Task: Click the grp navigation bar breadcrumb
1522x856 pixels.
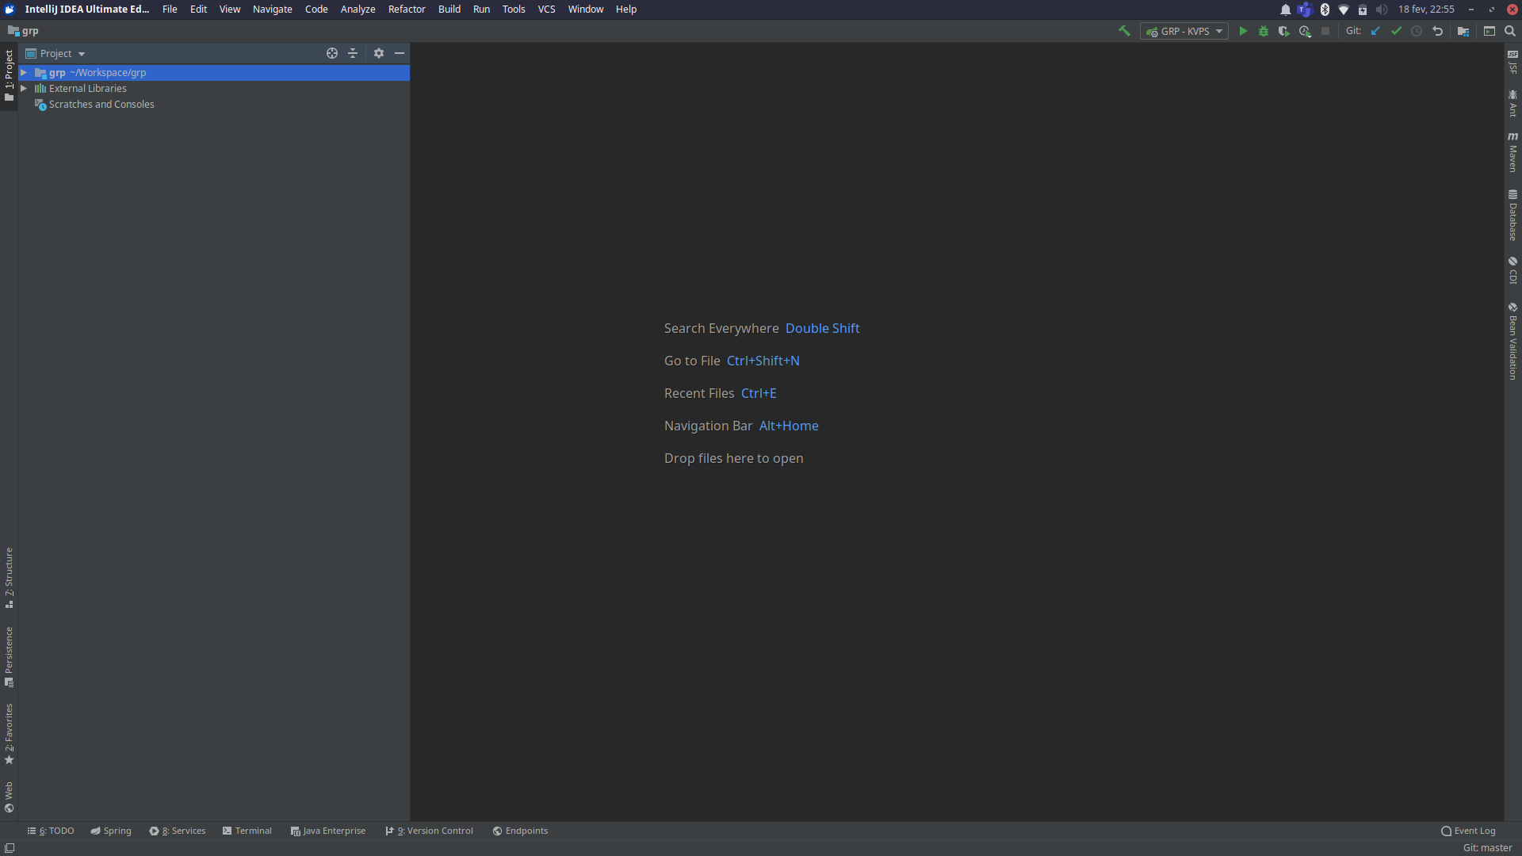Action: [23, 31]
